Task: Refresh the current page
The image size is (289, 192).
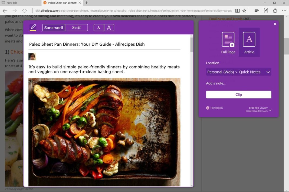Action: [x=24, y=11]
